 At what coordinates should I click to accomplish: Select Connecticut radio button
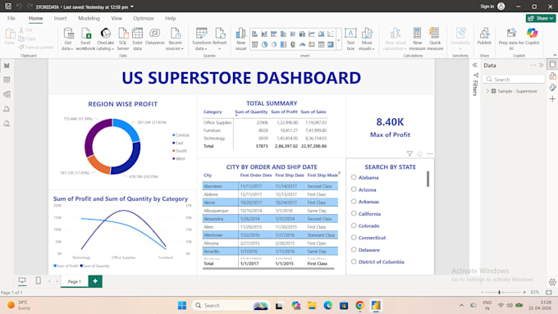354,238
